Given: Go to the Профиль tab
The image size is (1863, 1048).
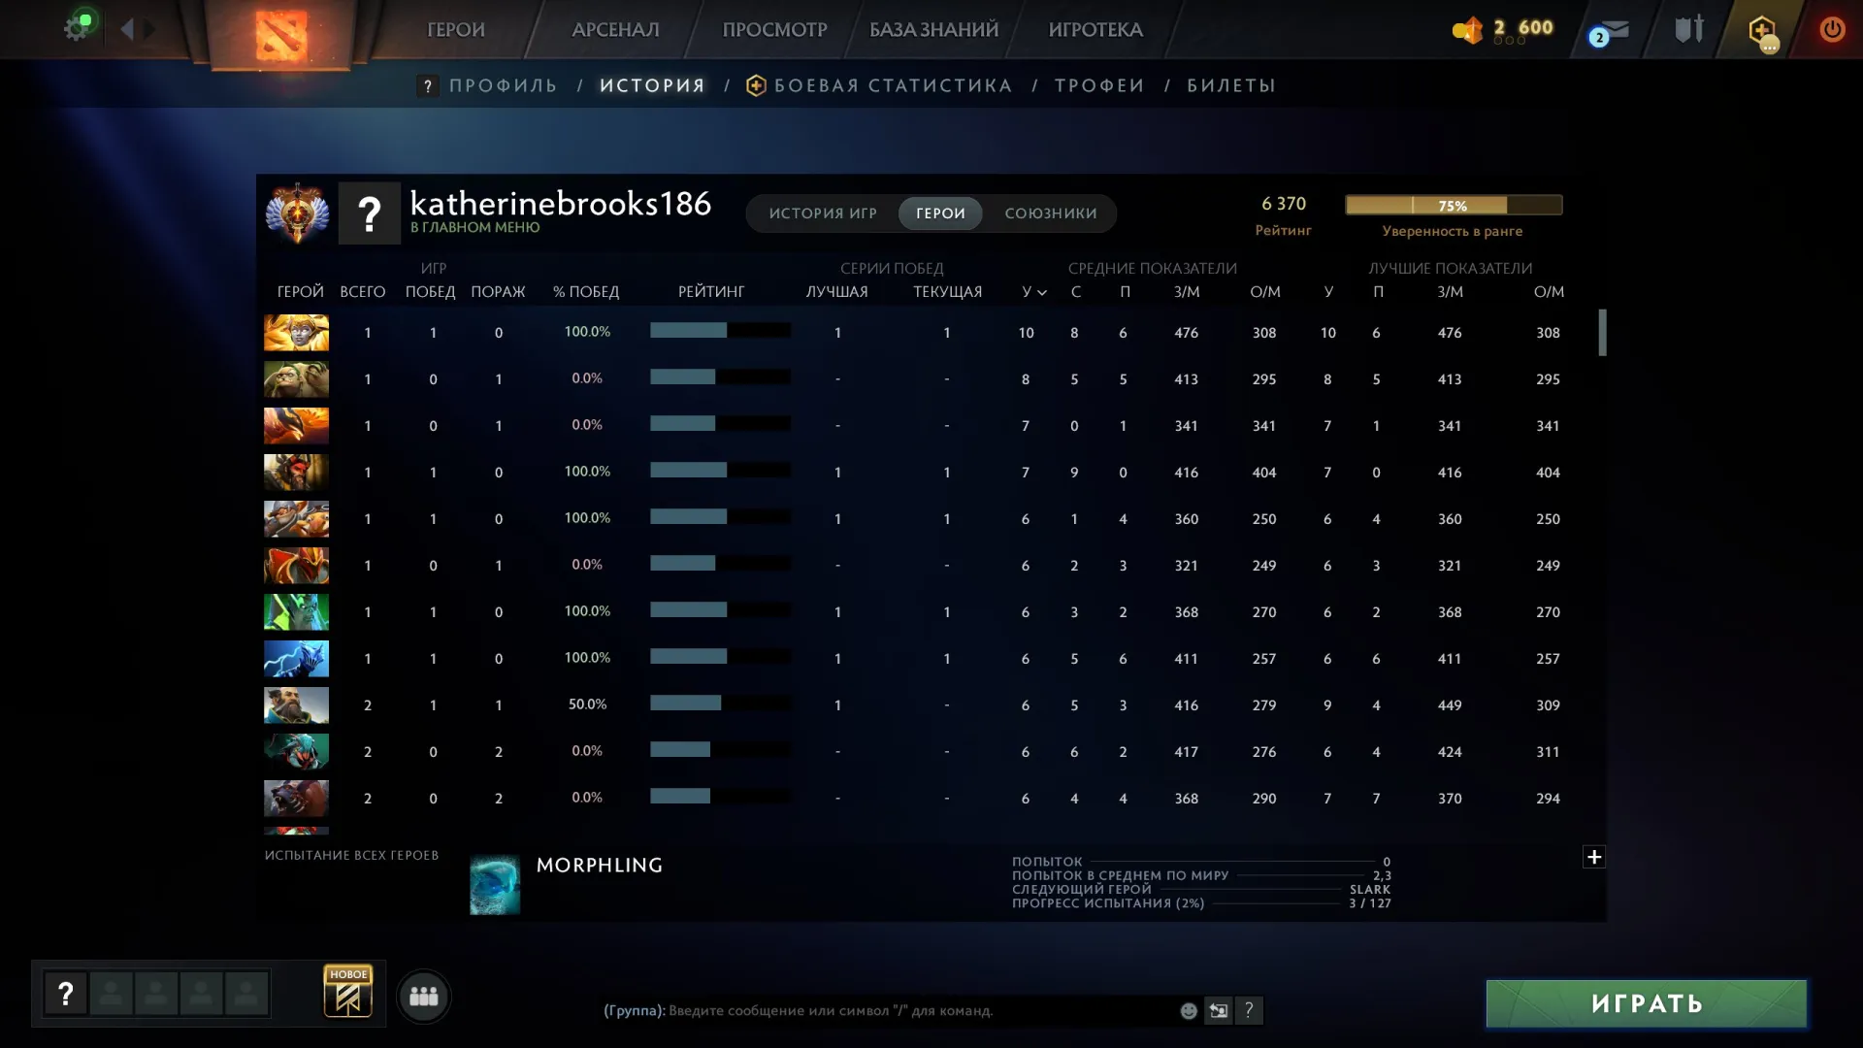Looking at the screenshot, I should (503, 86).
